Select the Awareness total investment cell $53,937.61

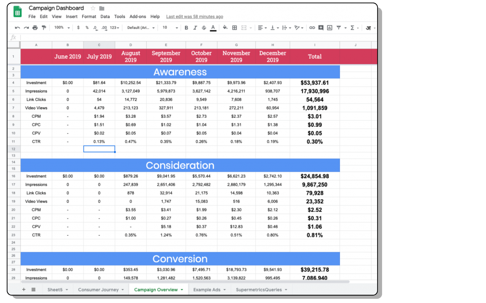tap(314, 83)
